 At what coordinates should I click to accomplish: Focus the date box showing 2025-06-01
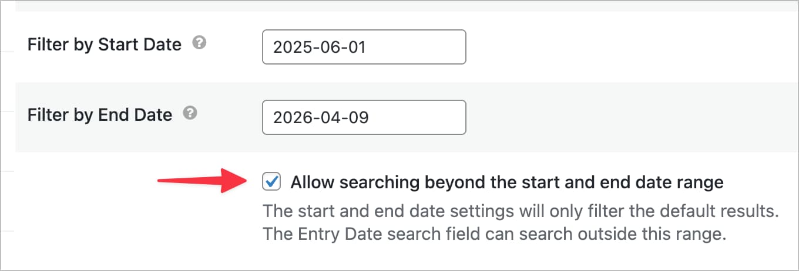(364, 47)
